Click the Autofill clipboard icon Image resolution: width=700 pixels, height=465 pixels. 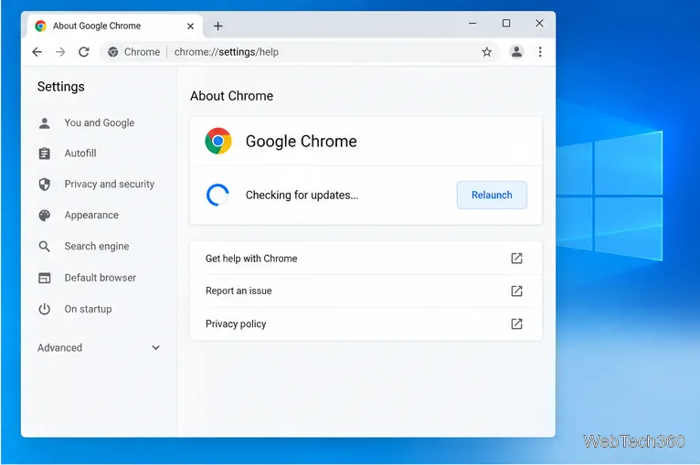44,153
